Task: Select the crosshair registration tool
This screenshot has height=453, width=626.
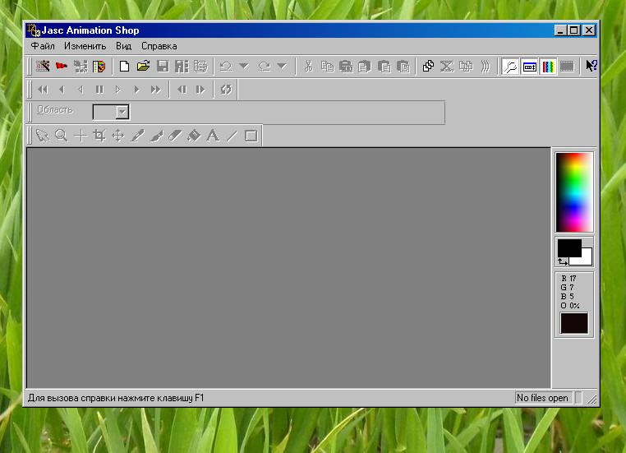Action: pos(81,136)
